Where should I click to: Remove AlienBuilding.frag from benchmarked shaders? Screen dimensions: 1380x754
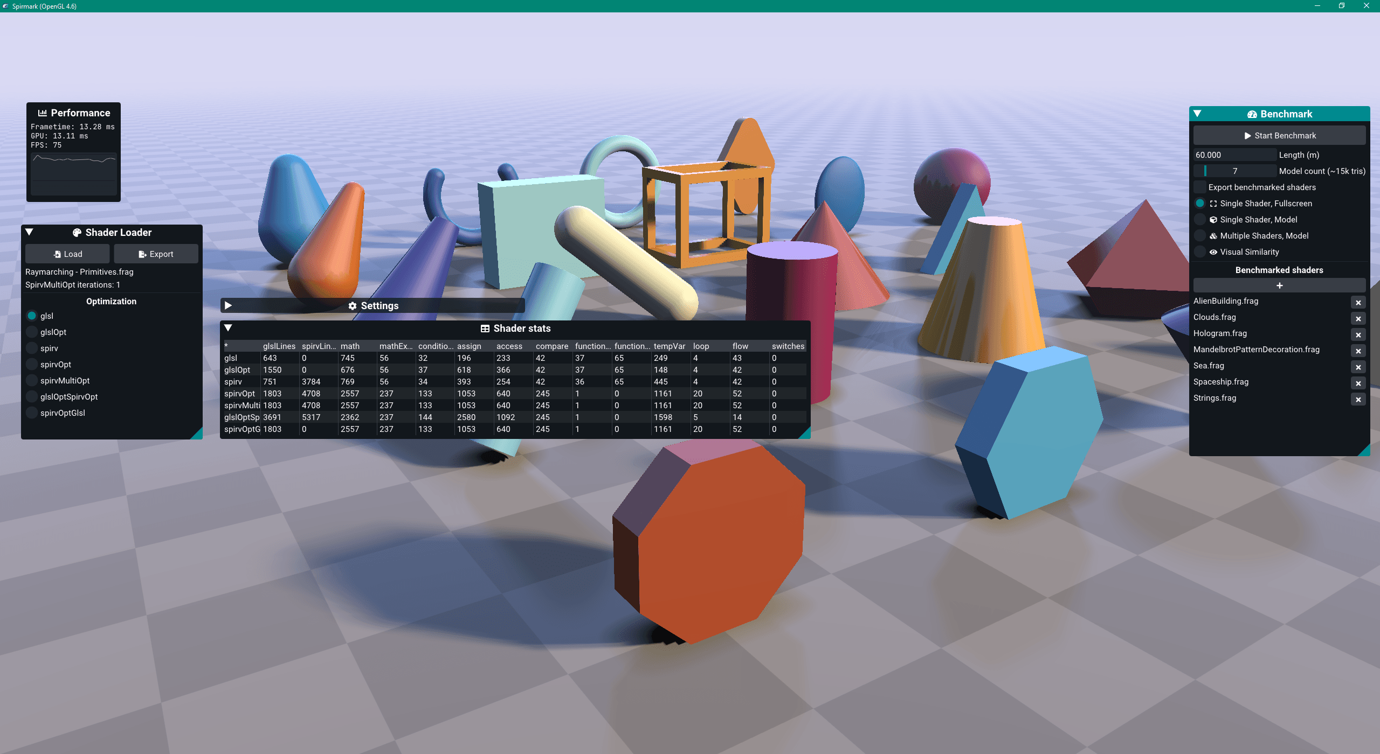point(1358,303)
